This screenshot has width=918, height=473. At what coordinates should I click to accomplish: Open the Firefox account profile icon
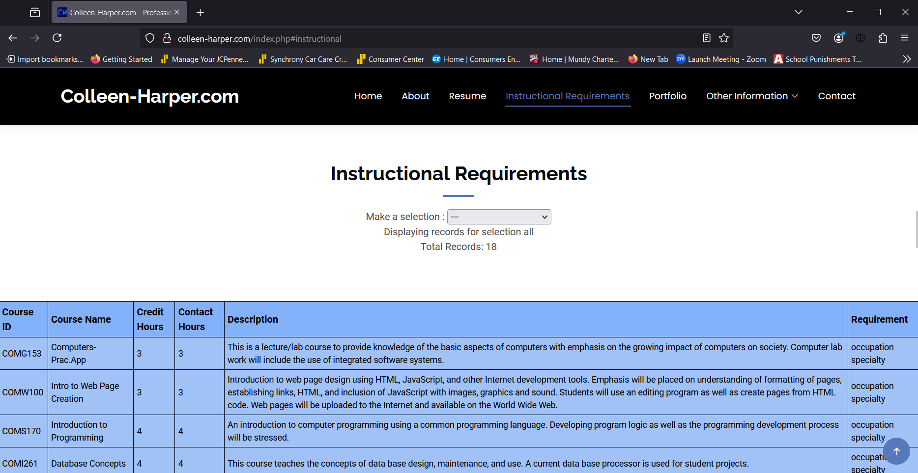pos(839,38)
